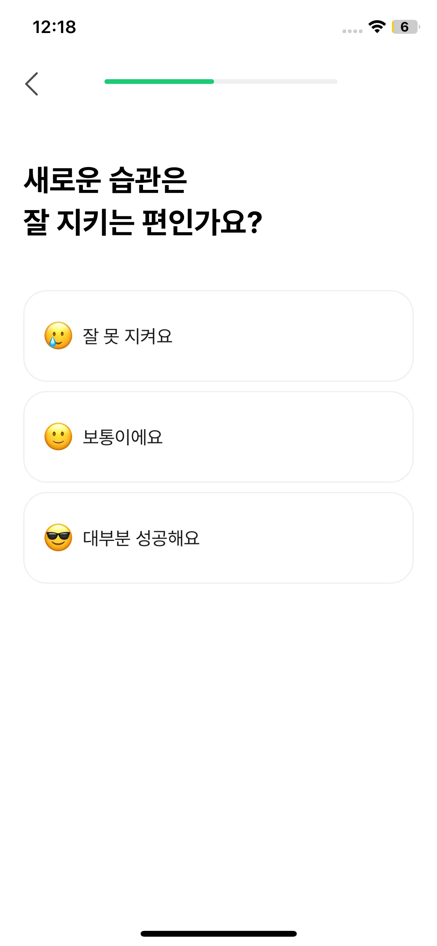Viewport: 437px width, 946px height.
Task: Click the green filled progress bar segment
Action: [159, 82]
